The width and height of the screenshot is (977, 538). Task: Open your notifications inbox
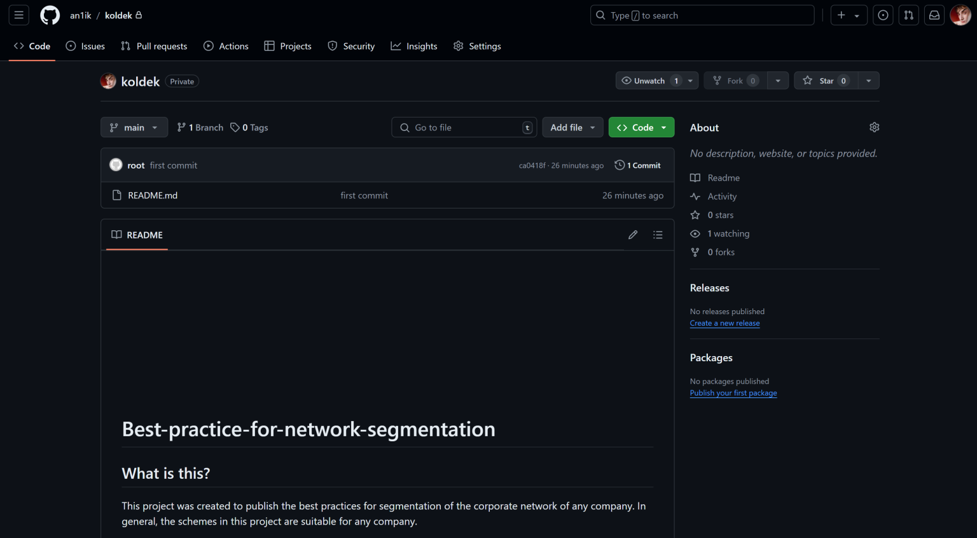point(934,15)
